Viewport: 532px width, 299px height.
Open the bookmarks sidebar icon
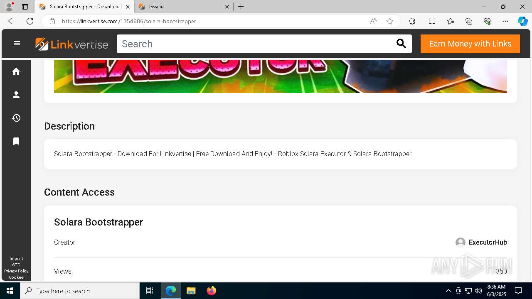[x=16, y=141]
